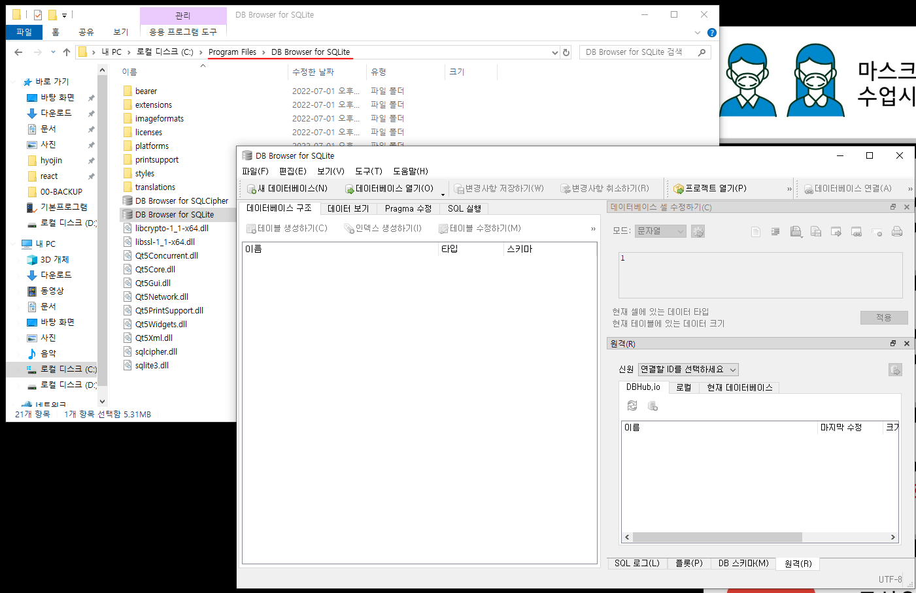The height and width of the screenshot is (593, 916).
Task: Click Write Changes (변경사항 저장하기) button
Action: point(499,189)
